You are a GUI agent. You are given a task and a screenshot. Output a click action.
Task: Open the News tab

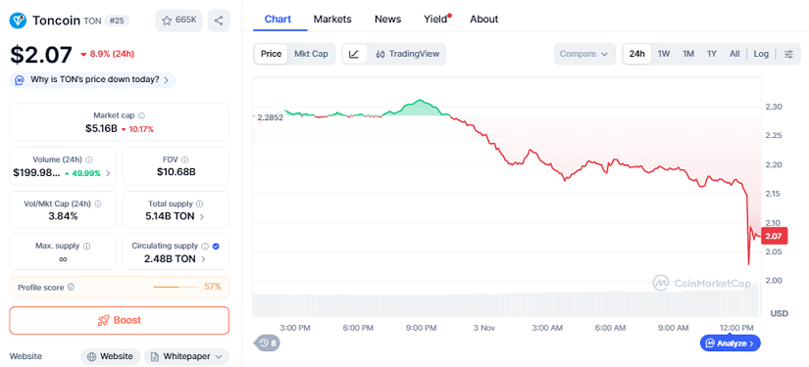(x=387, y=19)
